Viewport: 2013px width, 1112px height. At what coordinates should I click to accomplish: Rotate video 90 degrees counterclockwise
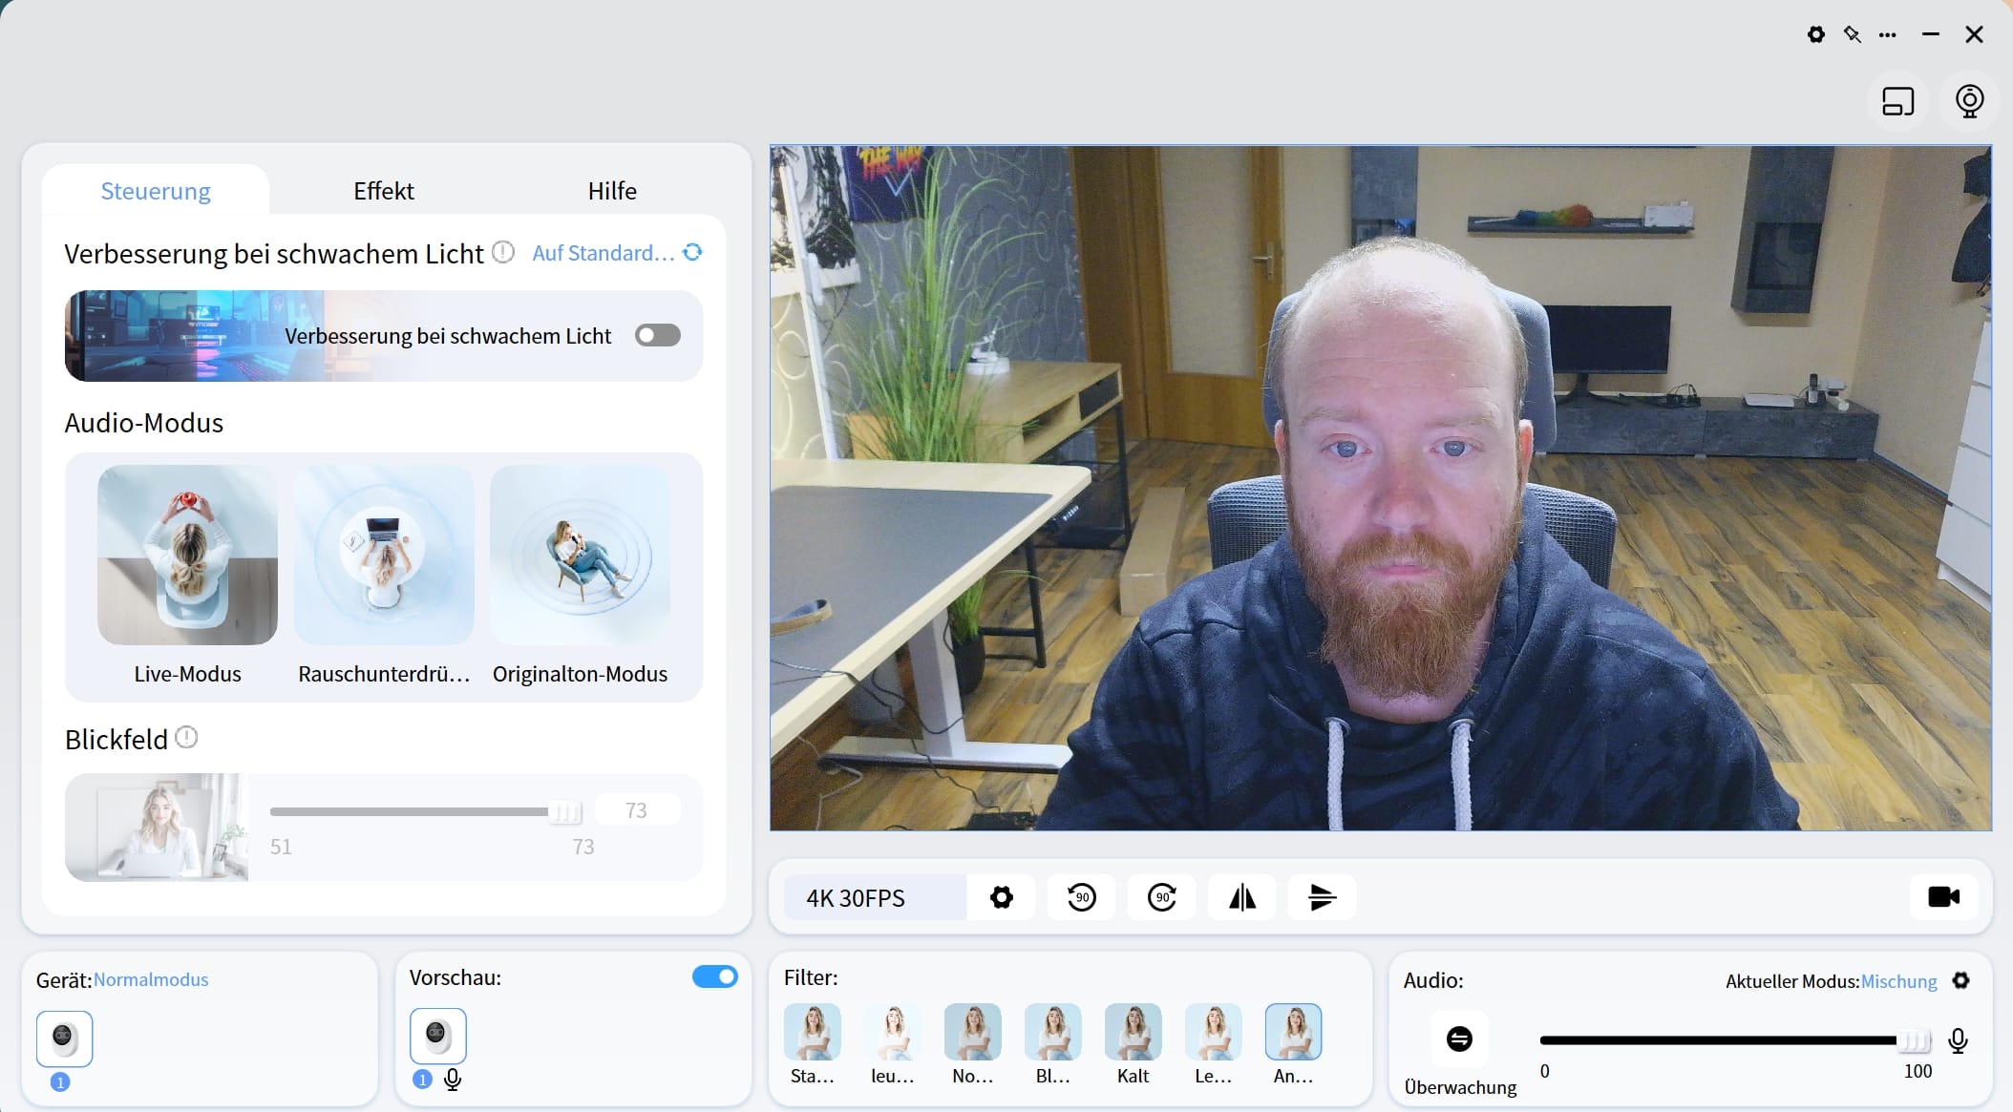pos(1081,897)
